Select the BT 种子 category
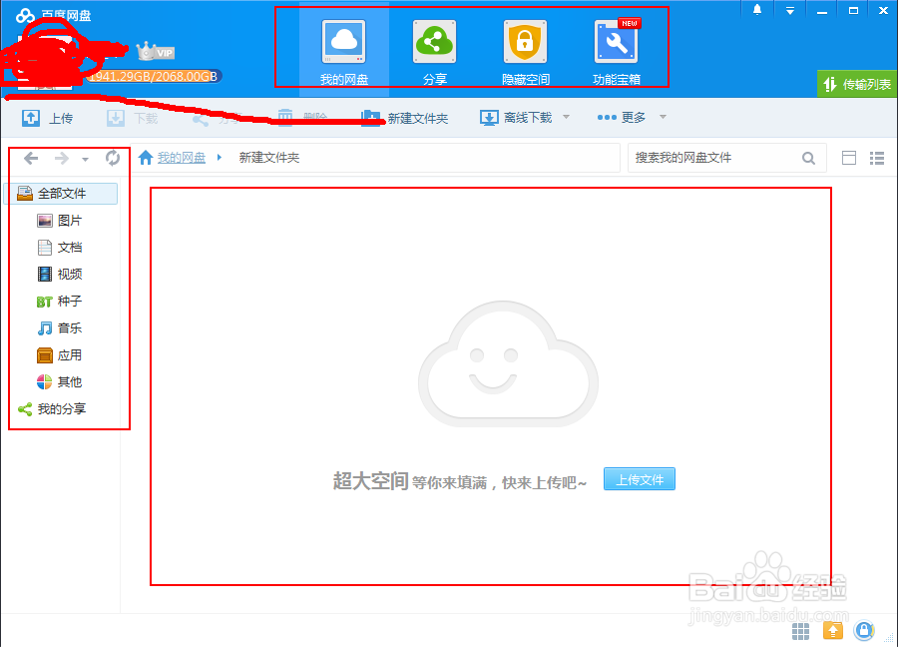The image size is (898, 647). pos(60,302)
